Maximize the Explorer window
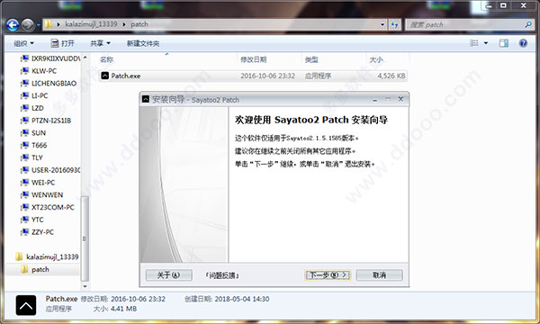Viewport: 540px width, 324px height. (x=503, y=5)
